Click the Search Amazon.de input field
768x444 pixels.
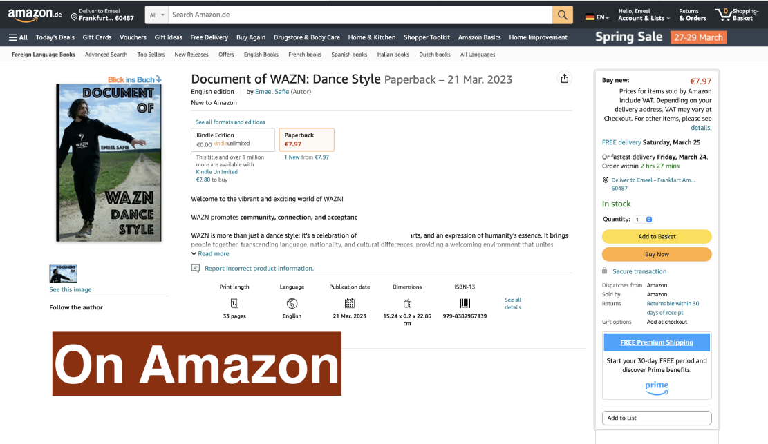[360, 15]
